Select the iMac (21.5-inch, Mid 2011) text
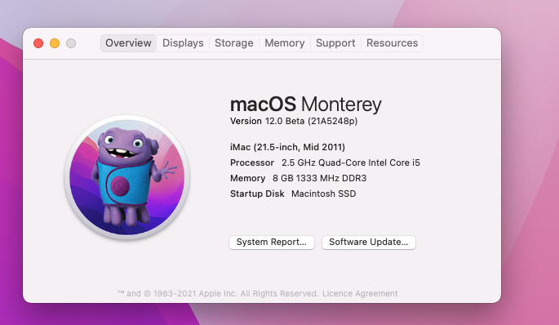 click(x=288, y=147)
